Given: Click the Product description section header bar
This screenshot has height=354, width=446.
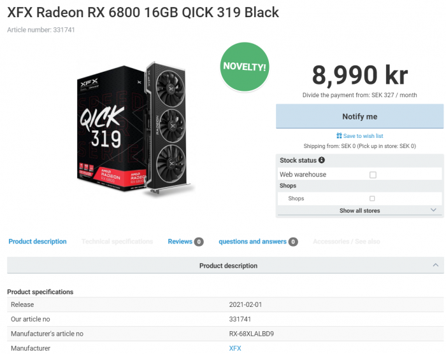Looking at the screenshot, I should (x=228, y=266).
